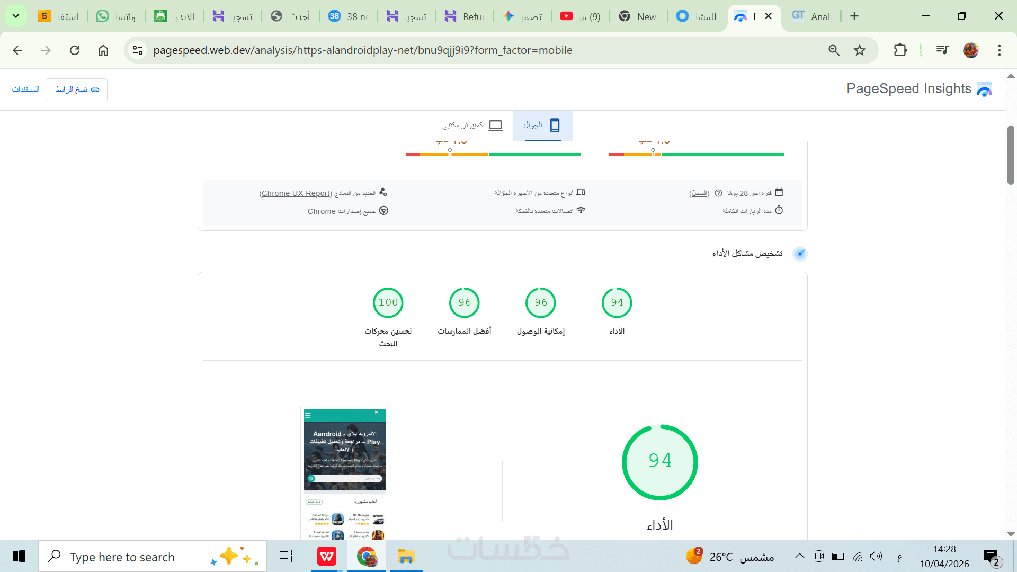Expand the tab search dropdown arrow
The height and width of the screenshot is (572, 1017).
(16, 16)
